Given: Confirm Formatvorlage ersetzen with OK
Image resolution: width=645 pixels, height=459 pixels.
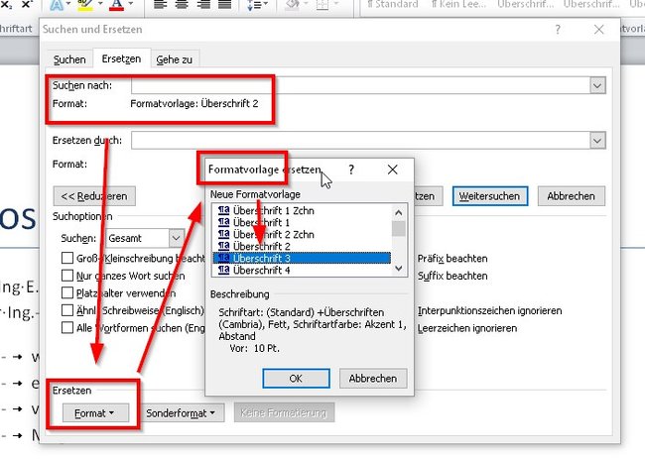Looking at the screenshot, I should click(296, 378).
